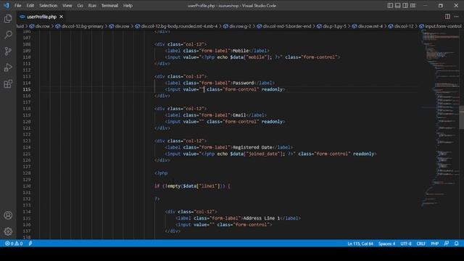Change indentation via Spaces: 4
Viewport: 464px width, 261px height.
pyautogui.click(x=386, y=244)
